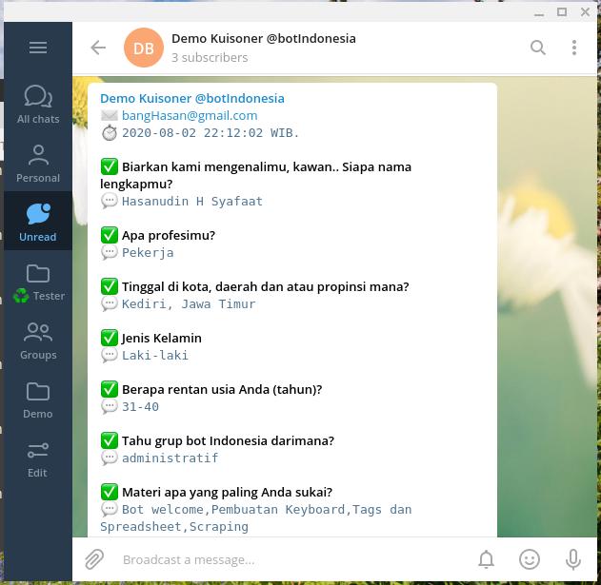The width and height of the screenshot is (601, 585).
Task: Click the answer Laki-laki
Action: [155, 356]
